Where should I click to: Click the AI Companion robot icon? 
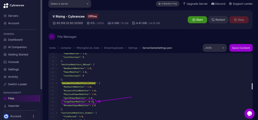point(5,47)
